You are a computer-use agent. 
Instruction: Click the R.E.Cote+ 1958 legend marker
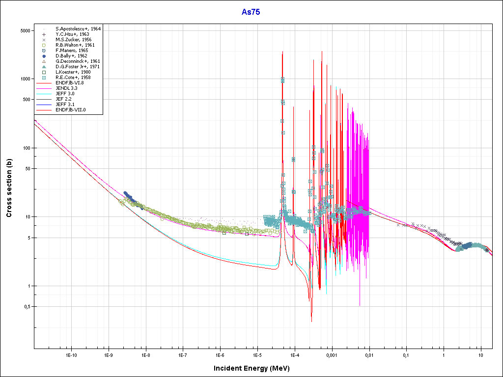[x=44, y=78]
